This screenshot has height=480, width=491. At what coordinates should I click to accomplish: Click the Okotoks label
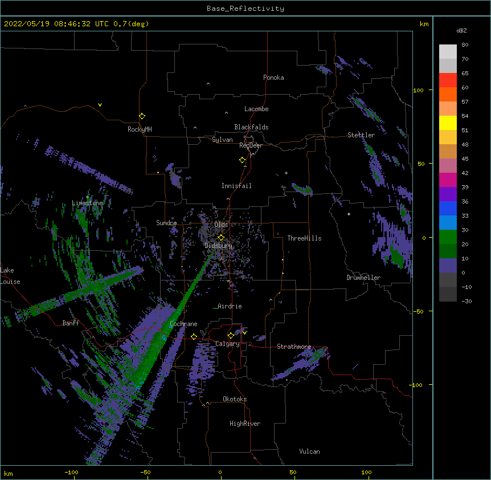coord(235,399)
